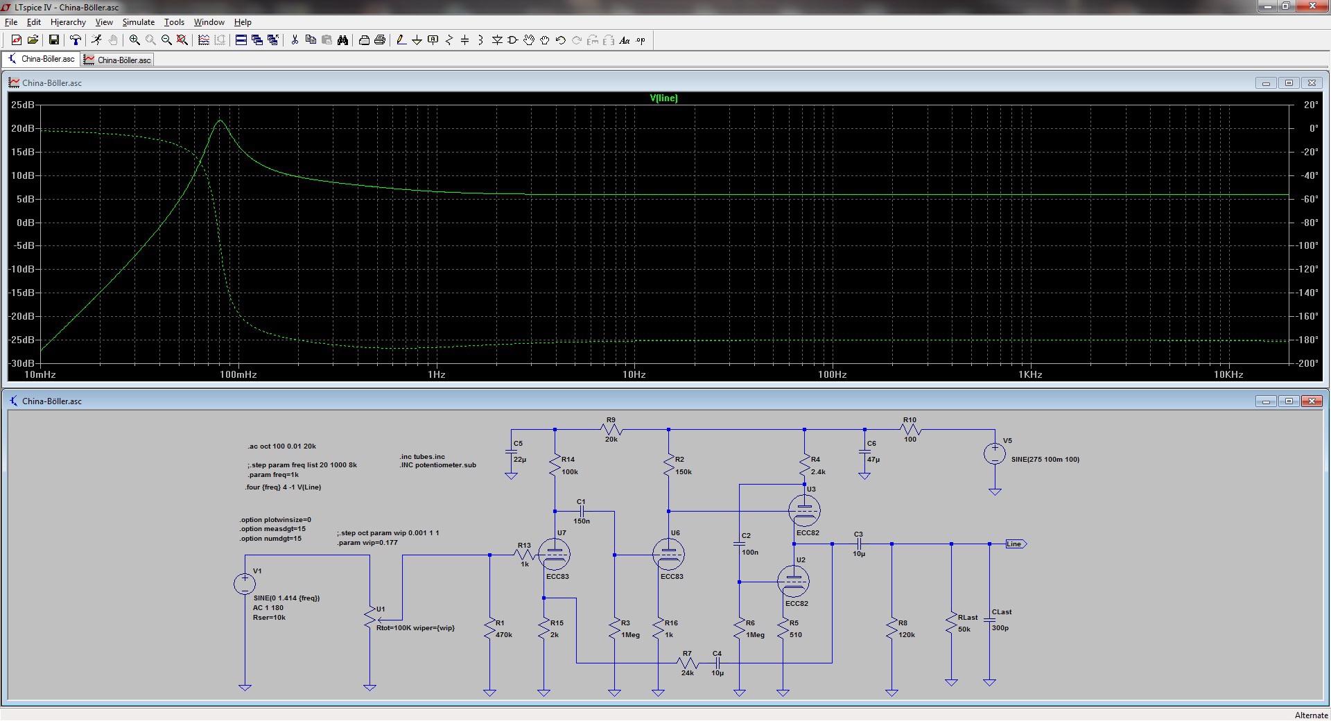This screenshot has height=721, width=1331.
Task: Open the SPICE directive .op tool
Action: tap(641, 40)
